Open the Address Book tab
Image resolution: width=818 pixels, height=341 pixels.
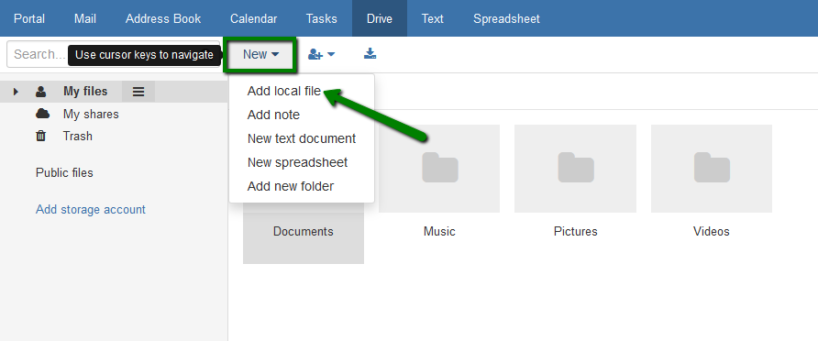coord(163,18)
